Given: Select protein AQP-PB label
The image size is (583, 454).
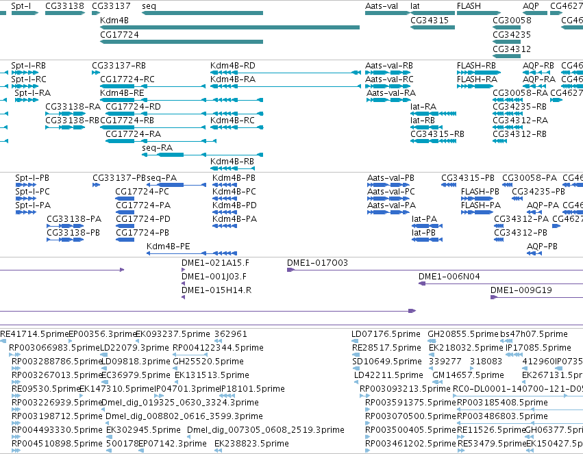Looking at the screenshot, I should point(542,247).
